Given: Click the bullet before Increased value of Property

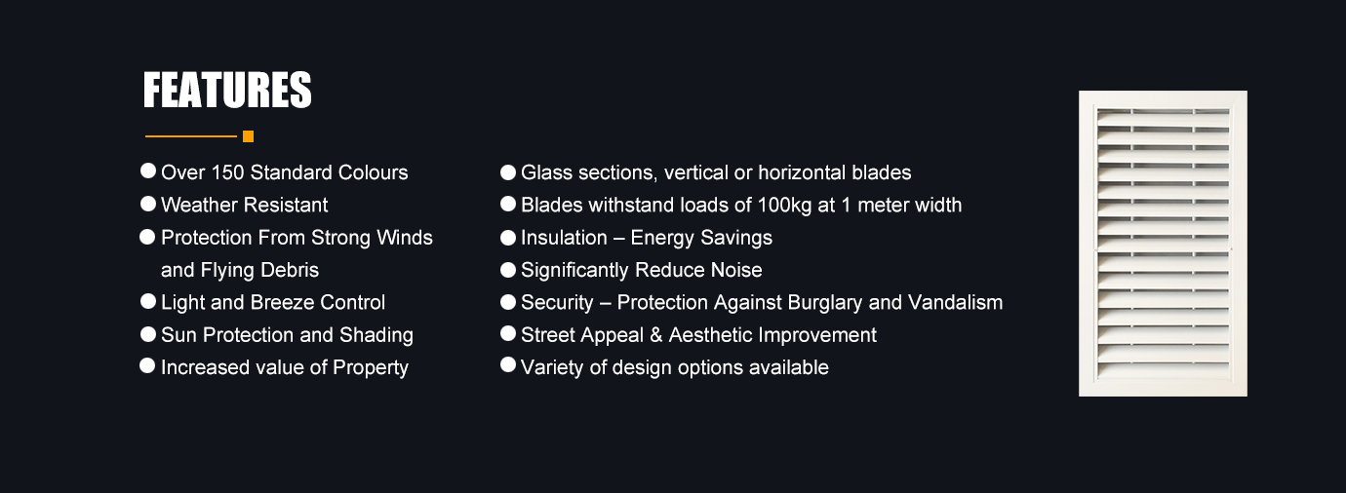Looking at the screenshot, I should 148,365.
